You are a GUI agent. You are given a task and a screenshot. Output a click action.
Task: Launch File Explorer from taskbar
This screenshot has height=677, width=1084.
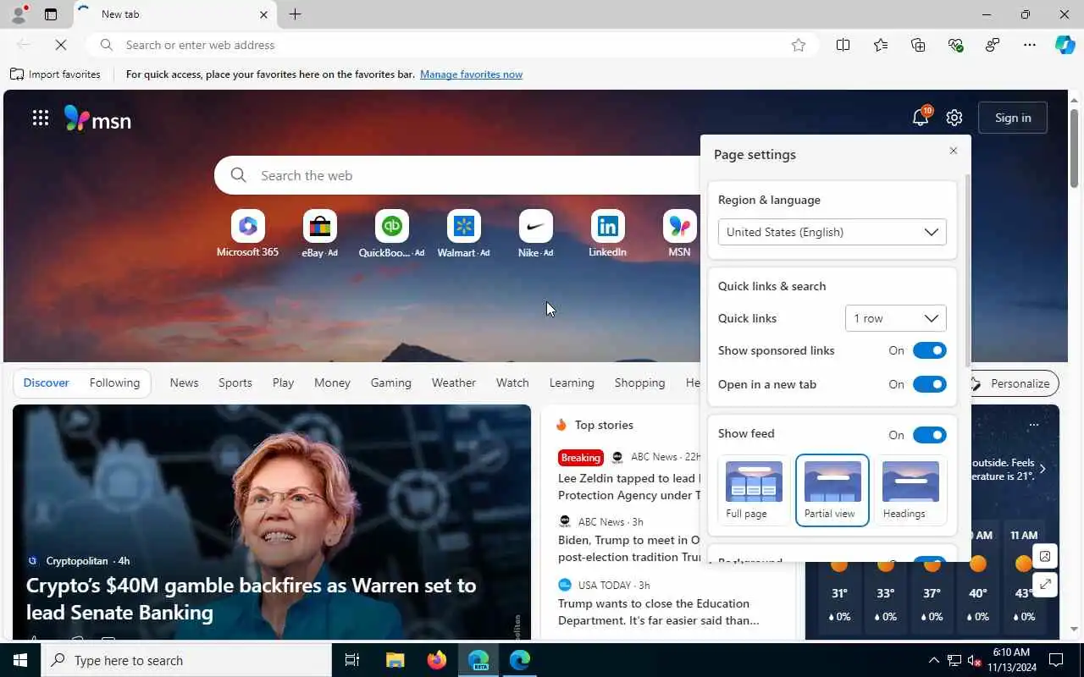pos(395,660)
